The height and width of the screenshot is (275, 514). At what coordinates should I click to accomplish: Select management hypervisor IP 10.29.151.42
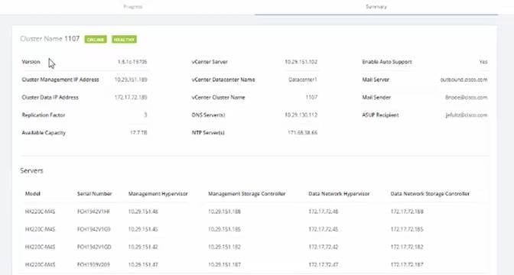click(x=143, y=247)
